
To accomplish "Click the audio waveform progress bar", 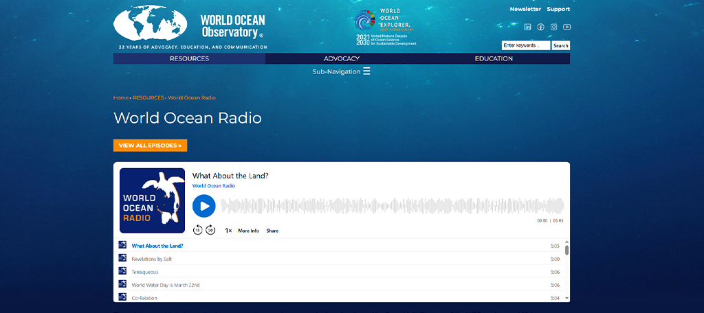I will pyautogui.click(x=393, y=206).
